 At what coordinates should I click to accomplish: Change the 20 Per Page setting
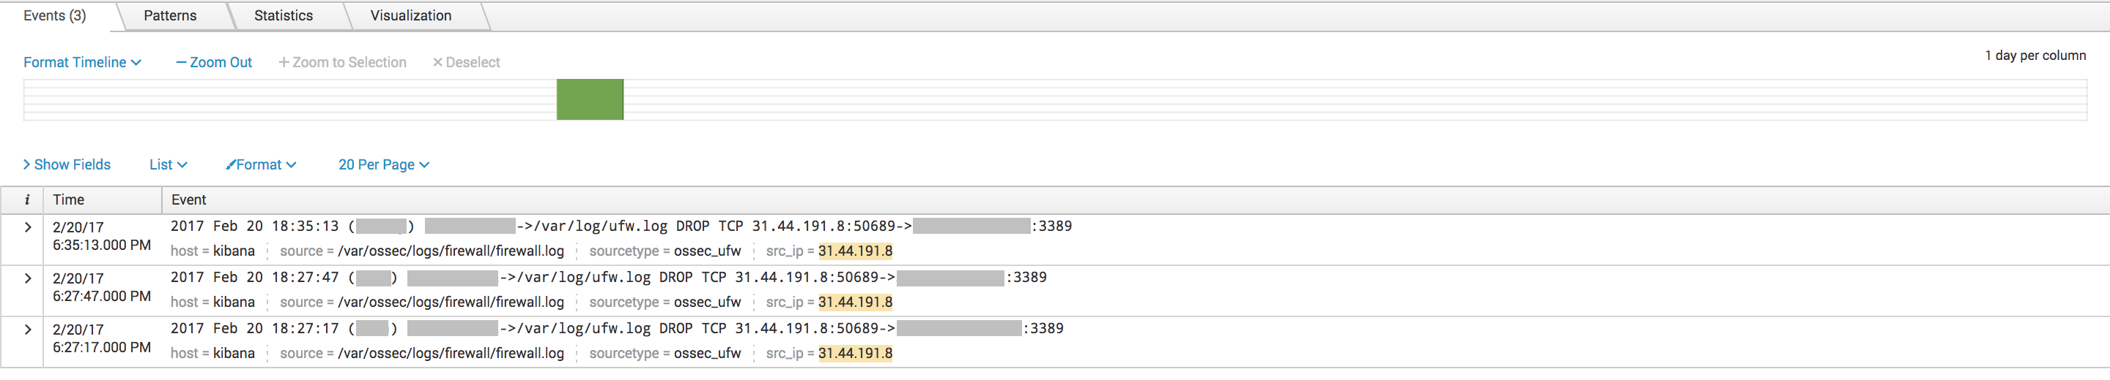(x=383, y=164)
